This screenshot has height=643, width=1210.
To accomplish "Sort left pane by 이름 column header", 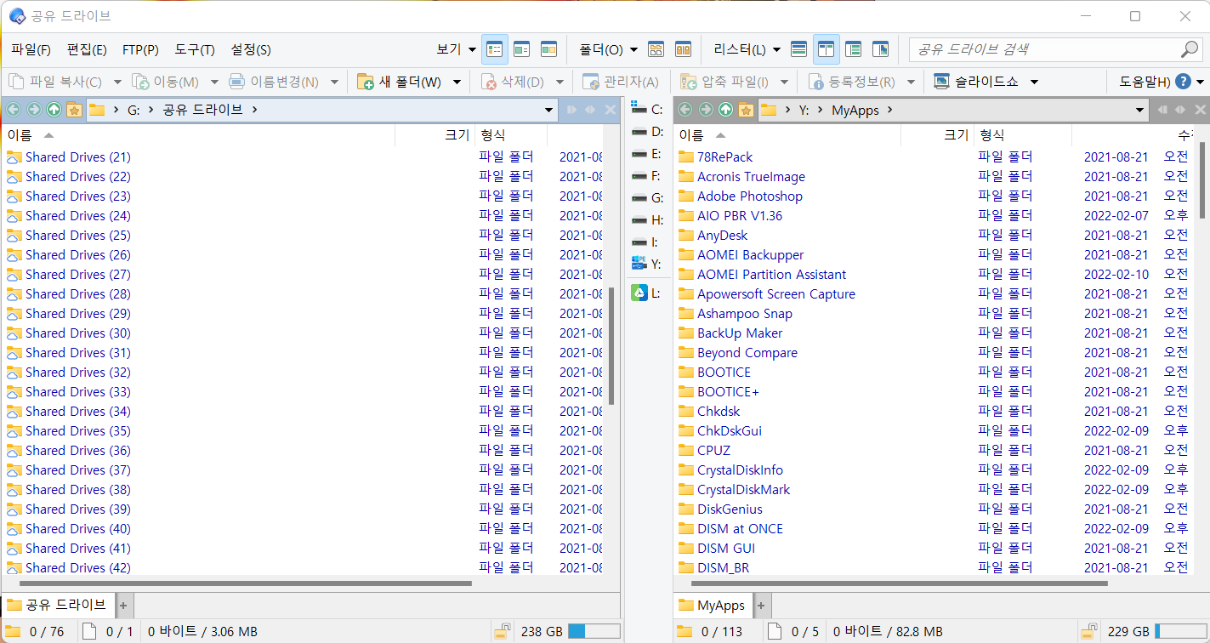I will (197, 135).
